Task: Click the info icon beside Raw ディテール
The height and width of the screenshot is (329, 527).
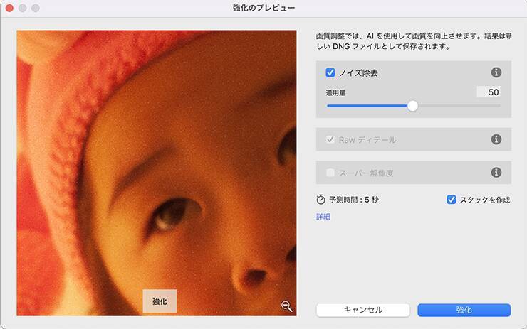Action: (496, 139)
